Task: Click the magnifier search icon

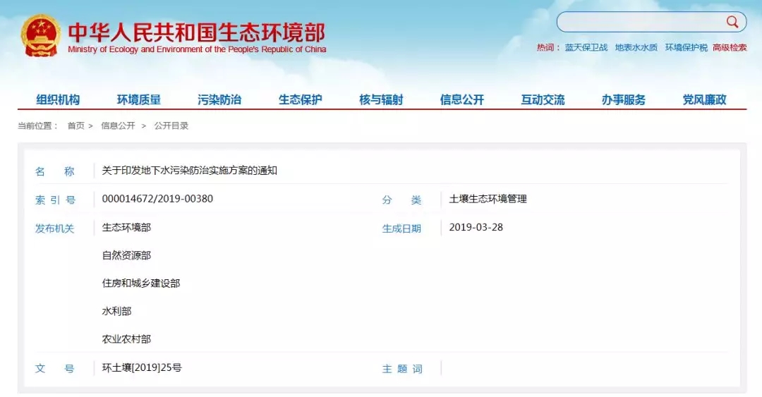Action: [x=732, y=21]
